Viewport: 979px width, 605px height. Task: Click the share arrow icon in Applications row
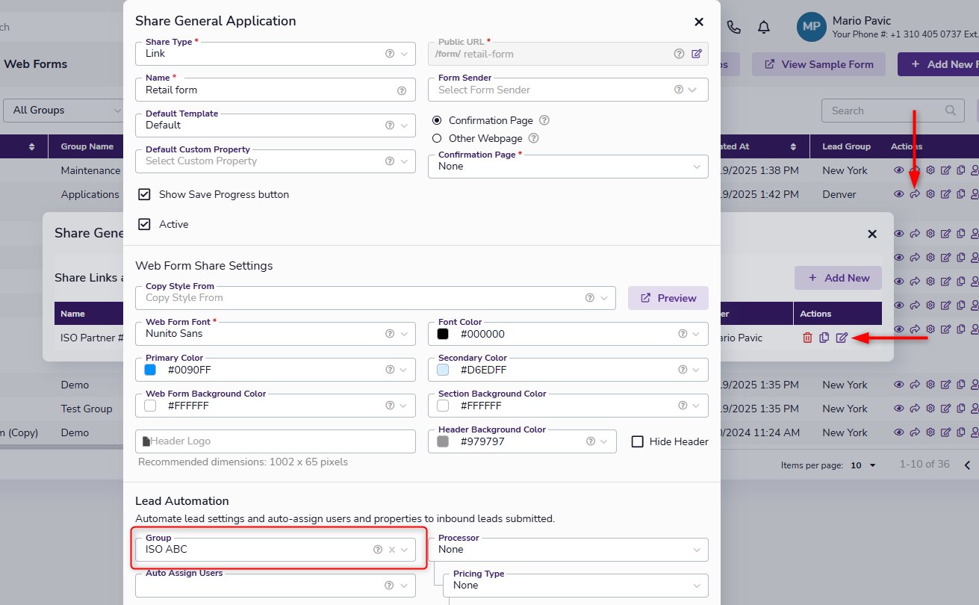915,194
